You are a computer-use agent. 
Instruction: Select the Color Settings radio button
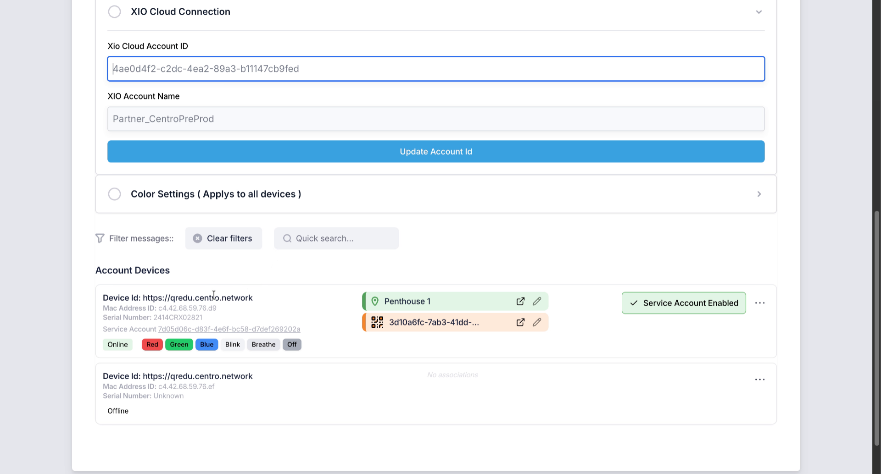click(114, 194)
